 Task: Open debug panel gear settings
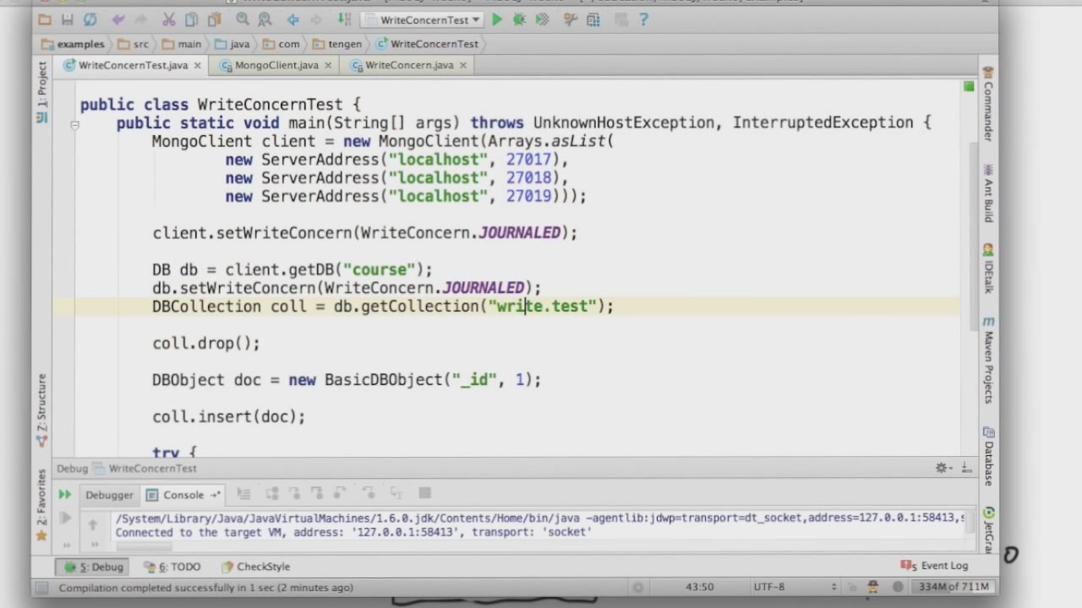(943, 468)
